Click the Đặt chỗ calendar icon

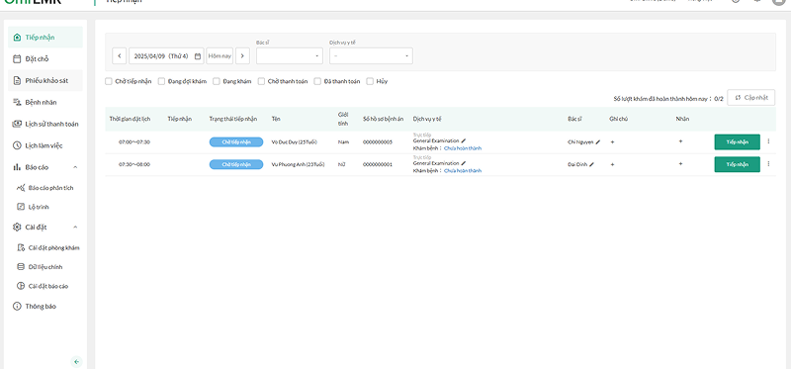click(x=17, y=59)
